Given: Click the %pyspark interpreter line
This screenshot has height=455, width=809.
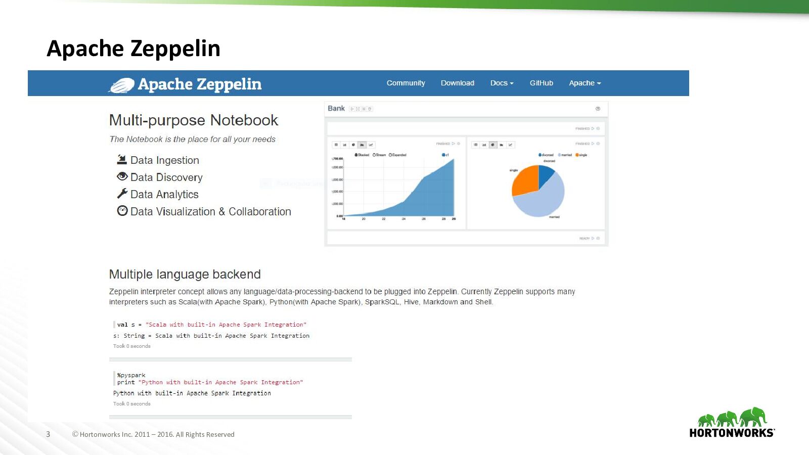Looking at the screenshot, I should [131, 375].
